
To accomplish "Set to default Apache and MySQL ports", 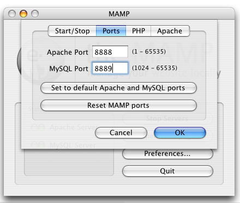I will pos(118,88).
